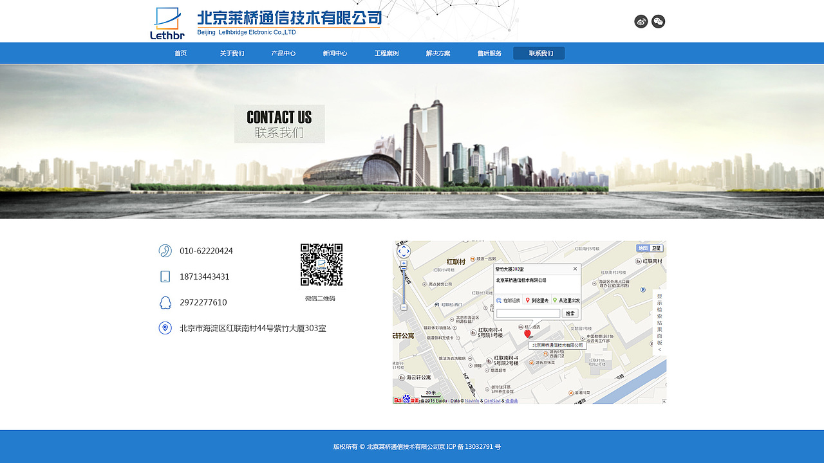The width and height of the screenshot is (824, 463).
Task: Click the plus on the map zoom slider
Action: 403,263
